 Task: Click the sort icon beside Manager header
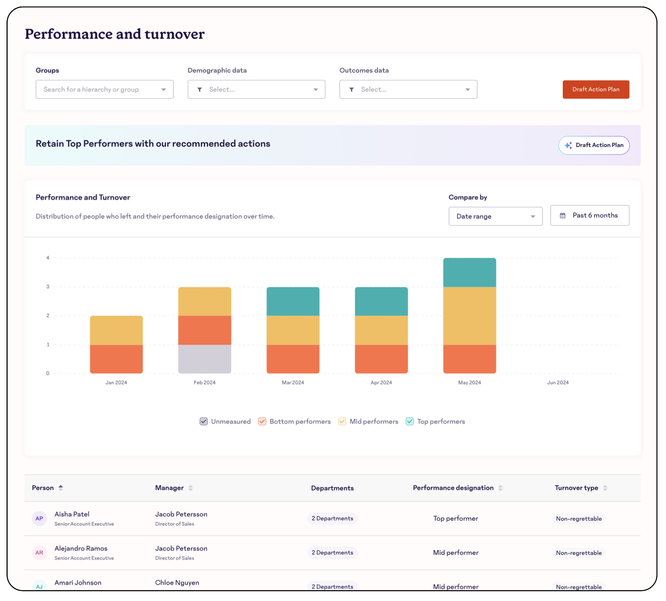click(191, 488)
